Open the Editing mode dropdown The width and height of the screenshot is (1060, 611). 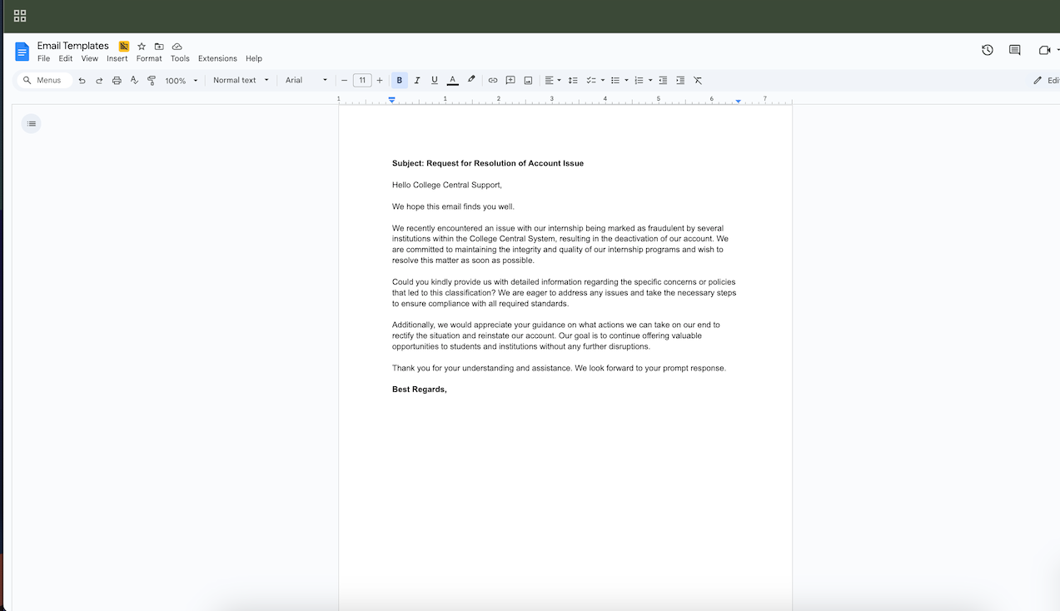[x=1046, y=81]
